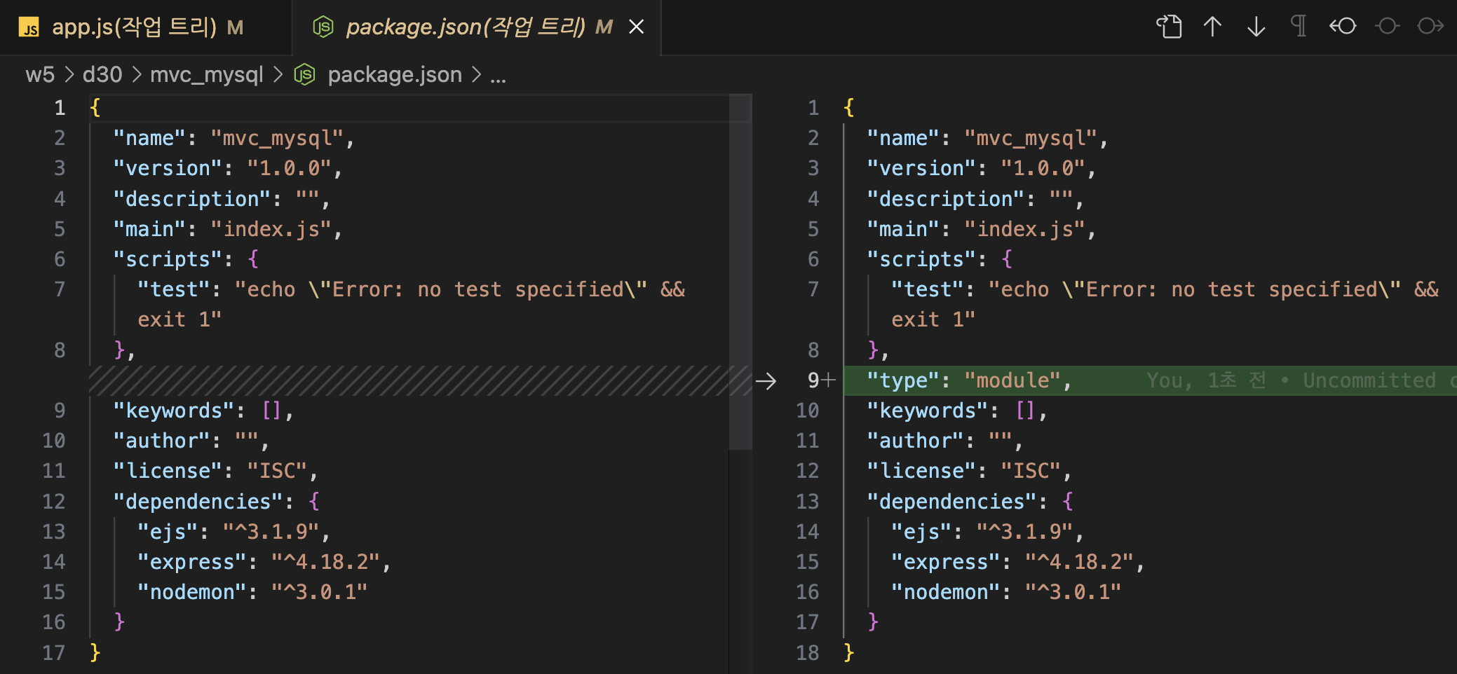Toggle whitespace paragraph icon
1457x674 pixels.
point(1299,27)
